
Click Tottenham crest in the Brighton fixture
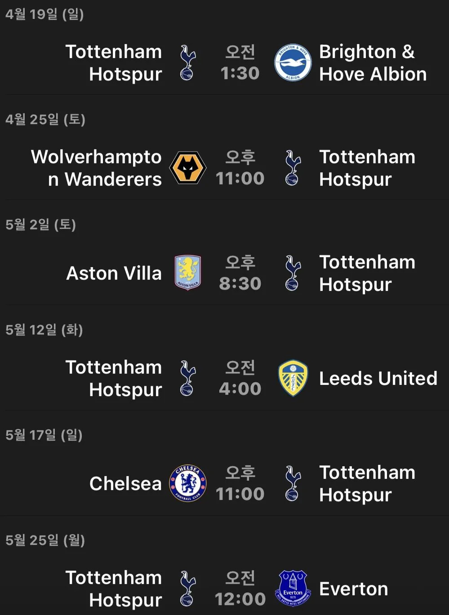click(188, 62)
